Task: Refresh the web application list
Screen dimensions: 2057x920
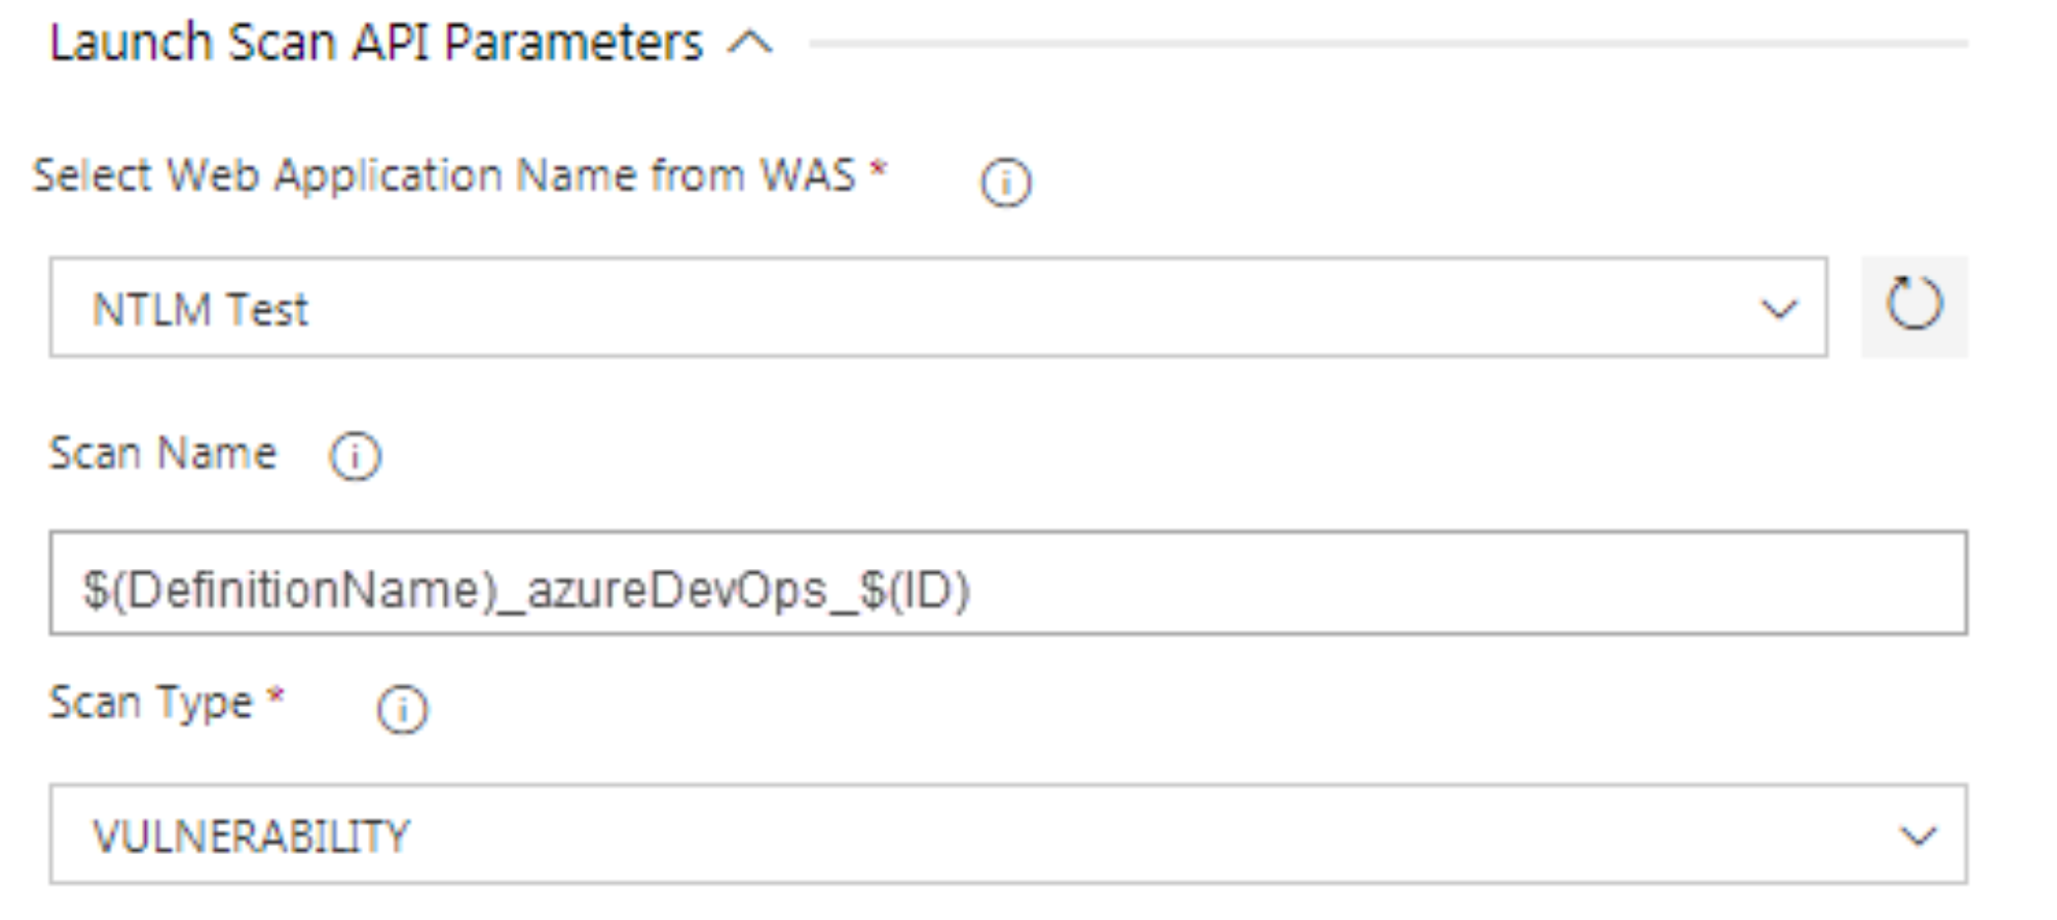Action: click(x=1914, y=306)
